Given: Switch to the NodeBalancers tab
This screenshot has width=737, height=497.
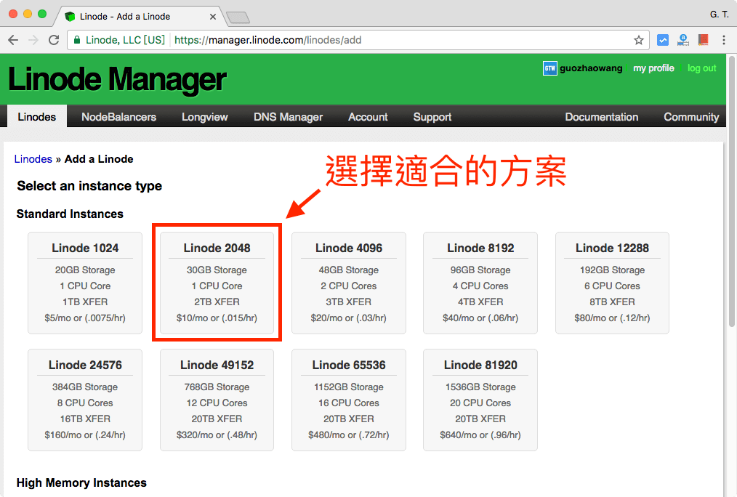Looking at the screenshot, I should point(118,116).
